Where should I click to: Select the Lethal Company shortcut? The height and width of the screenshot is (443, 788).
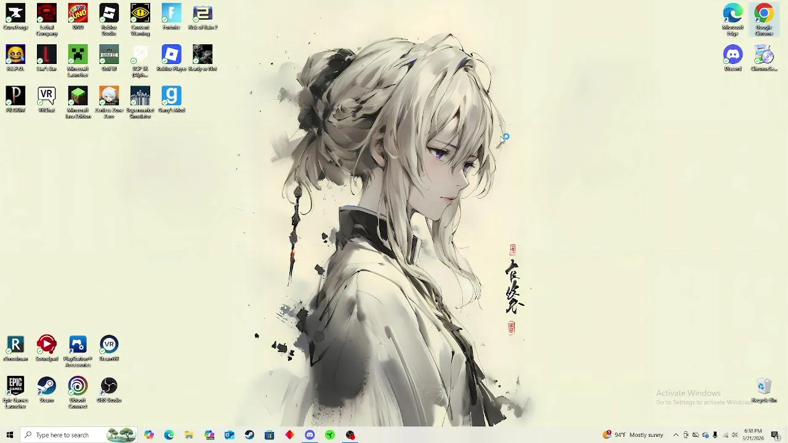coord(47,20)
